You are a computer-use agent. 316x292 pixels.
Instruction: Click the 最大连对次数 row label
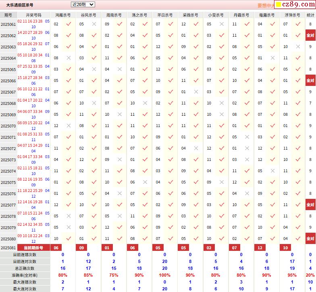pos(25,289)
